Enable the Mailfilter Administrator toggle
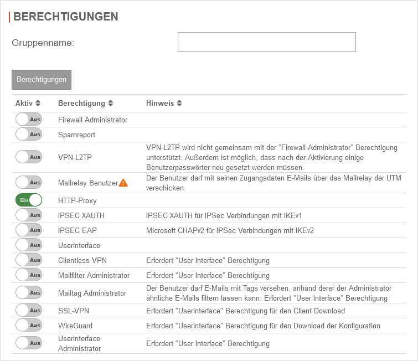This screenshot has width=418, height=361. click(29, 275)
